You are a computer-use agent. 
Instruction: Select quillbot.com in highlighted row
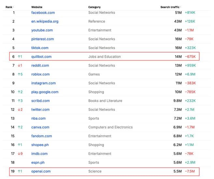coord(41,57)
